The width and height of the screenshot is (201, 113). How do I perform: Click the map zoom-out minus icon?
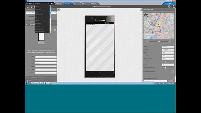pos(147,41)
